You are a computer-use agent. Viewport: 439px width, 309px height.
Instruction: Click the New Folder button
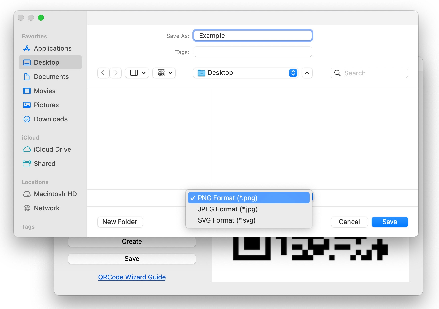pos(120,222)
